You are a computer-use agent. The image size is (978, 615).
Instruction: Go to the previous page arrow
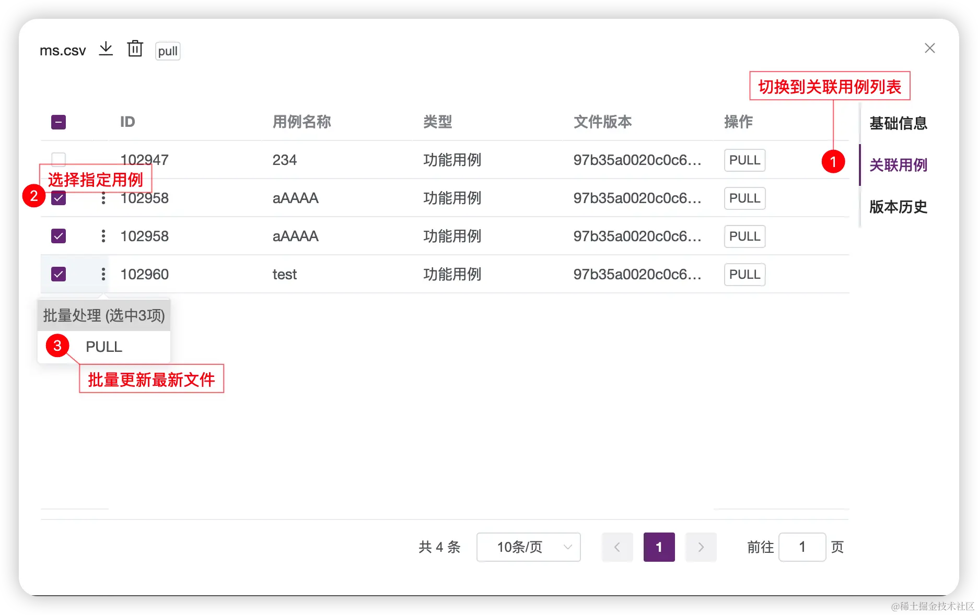tap(617, 547)
